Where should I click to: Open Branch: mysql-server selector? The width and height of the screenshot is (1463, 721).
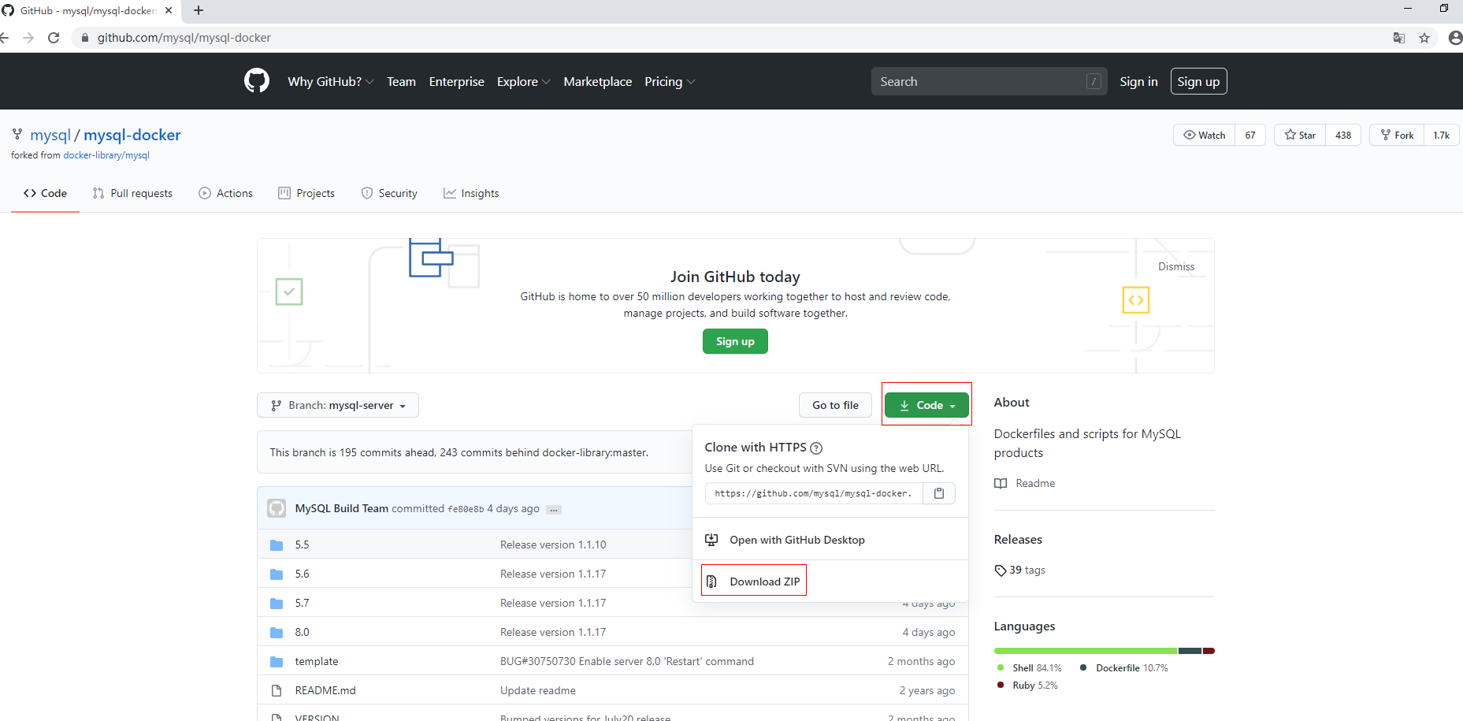tap(338, 405)
